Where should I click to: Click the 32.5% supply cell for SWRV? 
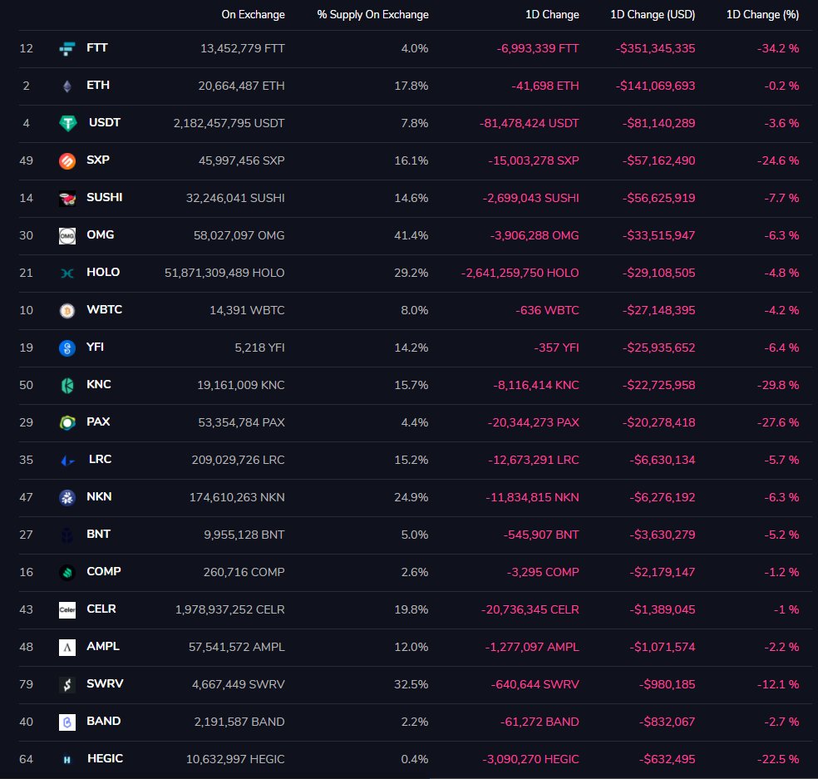(411, 684)
